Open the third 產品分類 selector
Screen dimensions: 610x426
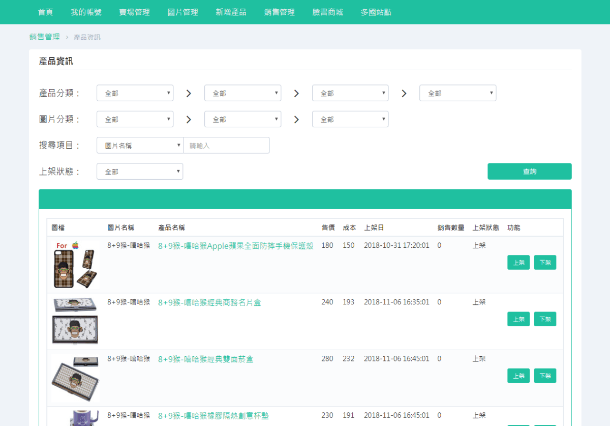tap(350, 93)
